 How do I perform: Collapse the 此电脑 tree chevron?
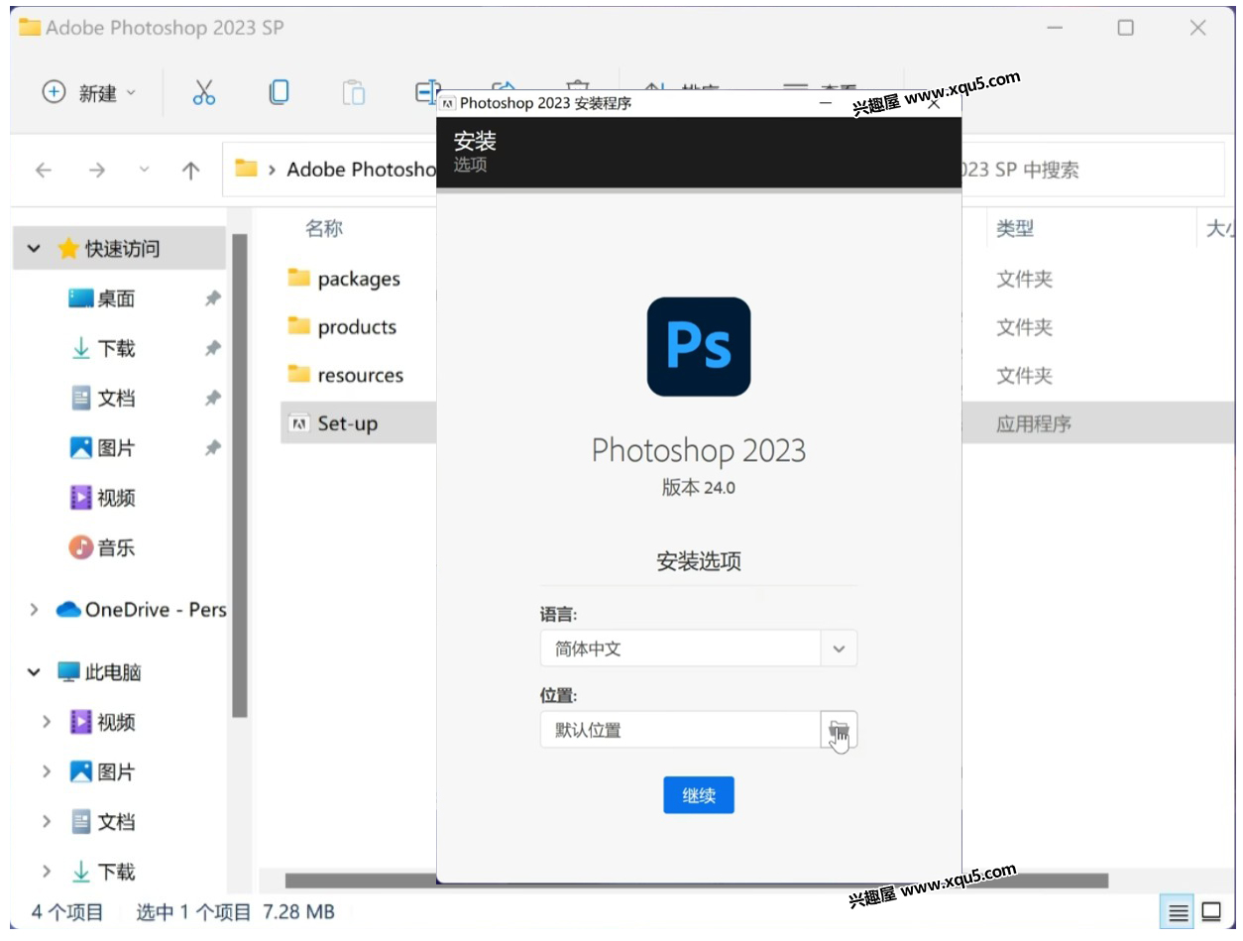click(35, 672)
